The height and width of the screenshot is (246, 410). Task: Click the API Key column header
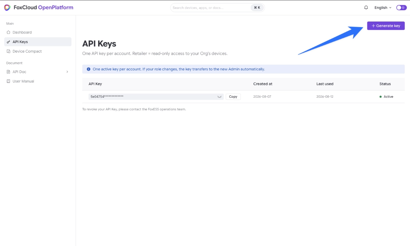95,84
